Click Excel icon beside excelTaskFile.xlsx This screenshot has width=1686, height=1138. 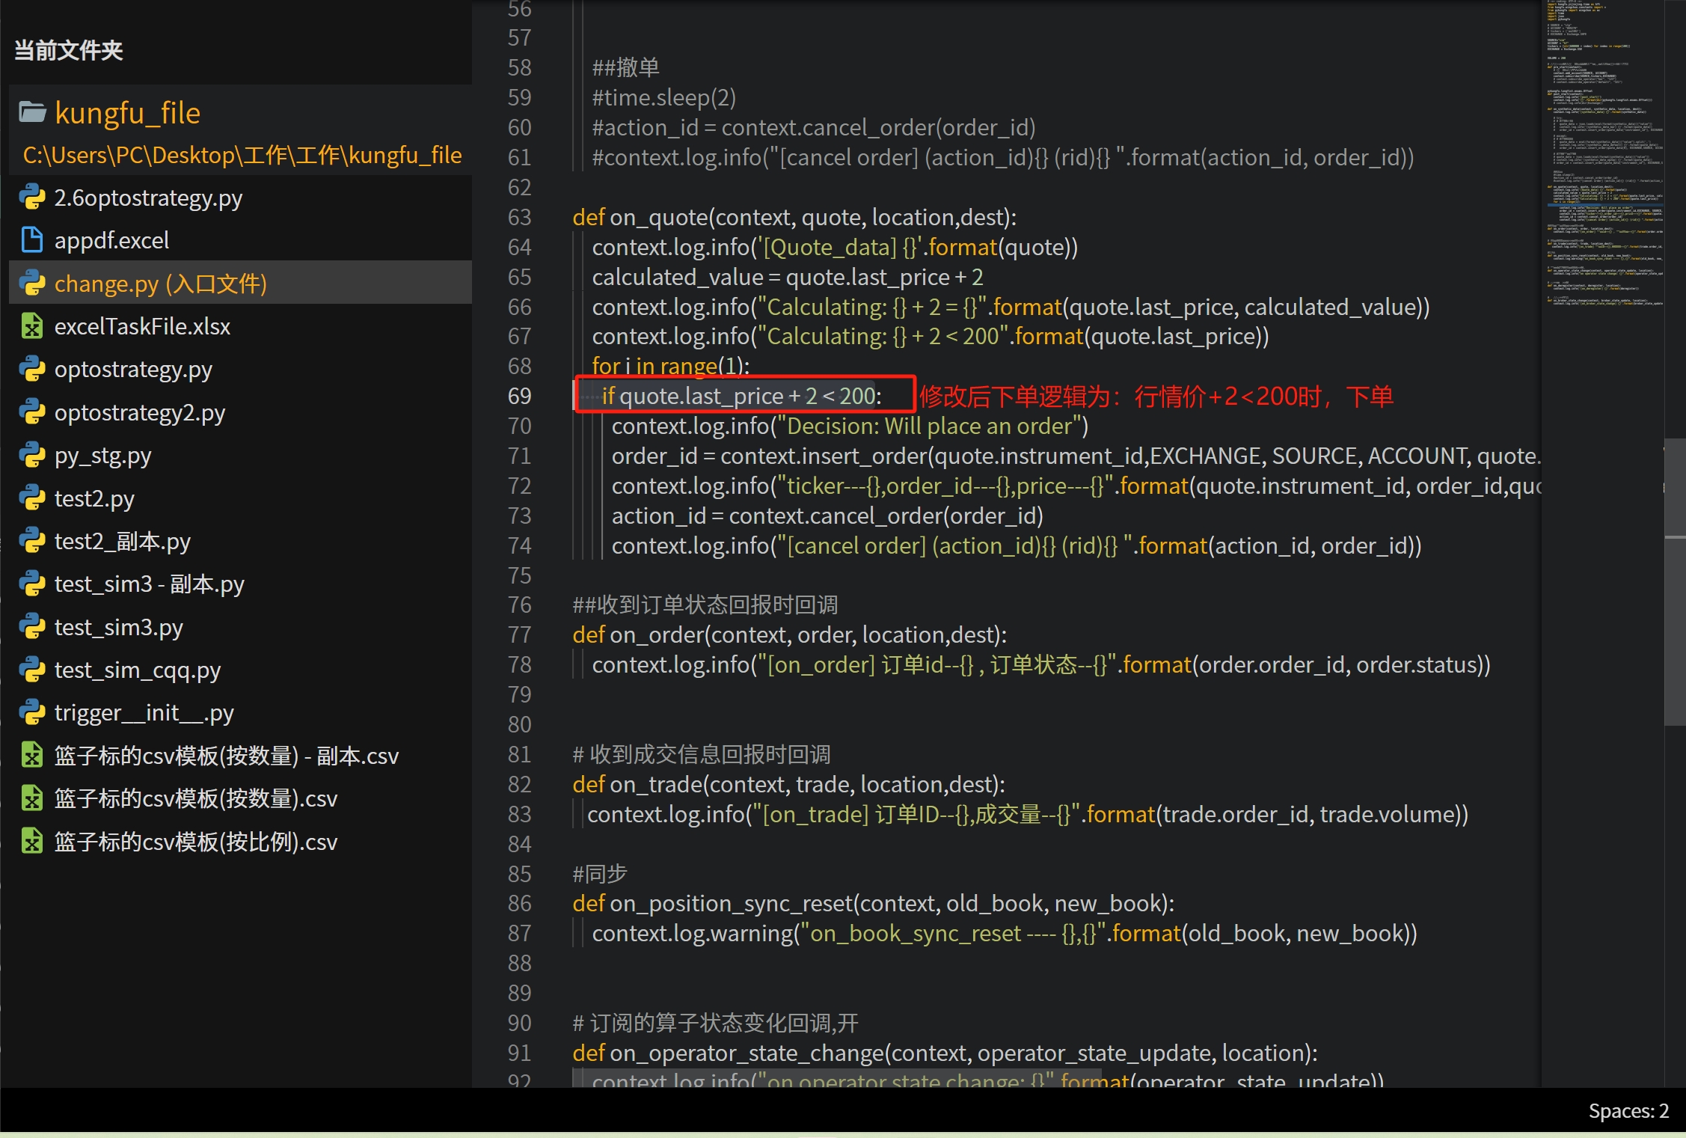click(x=32, y=326)
